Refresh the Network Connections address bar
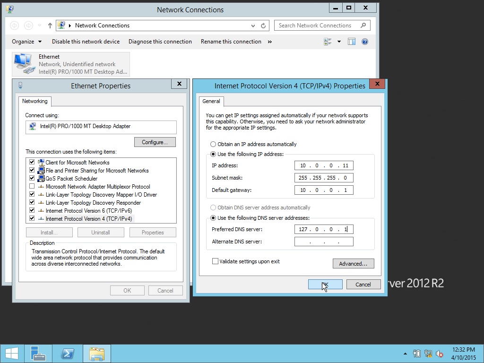484x363 pixels. (x=263, y=26)
